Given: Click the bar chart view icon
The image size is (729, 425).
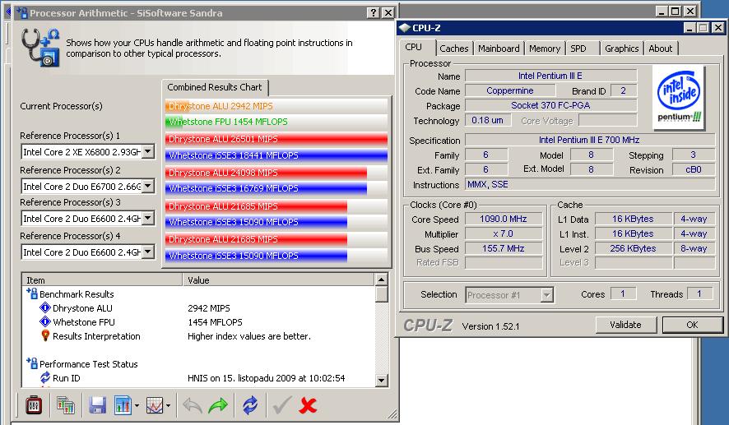Looking at the screenshot, I should pos(123,404).
